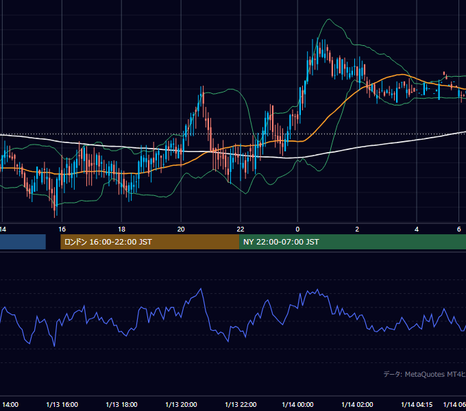Click hour label 4 on the price chart axis
Image resolution: width=466 pixels, height=411 pixels.
(417, 229)
